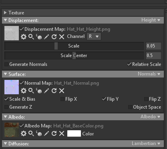Click the Hat_Hat_Normal.png file name
The image size is (167, 149).
click(76, 83)
